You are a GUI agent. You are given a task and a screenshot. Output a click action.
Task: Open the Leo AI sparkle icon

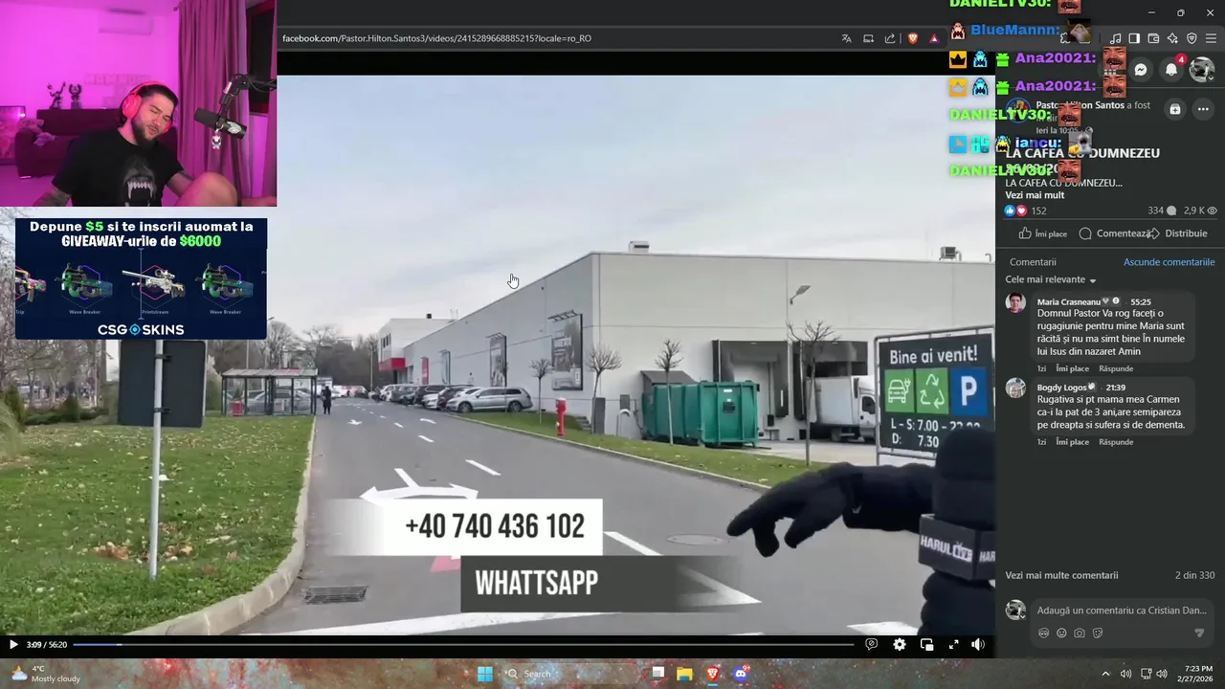point(1172,38)
